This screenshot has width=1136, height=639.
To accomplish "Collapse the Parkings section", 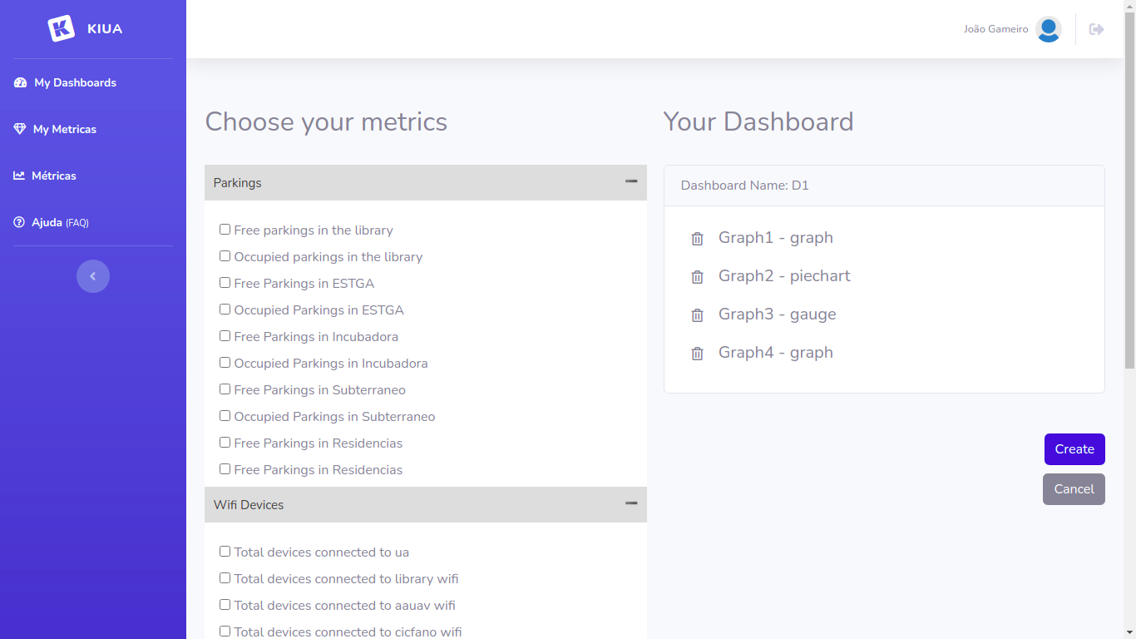I will (630, 181).
